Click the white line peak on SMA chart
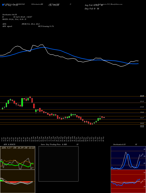 (x=42, y=45)
